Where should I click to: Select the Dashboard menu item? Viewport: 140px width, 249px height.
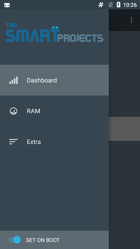tap(54, 80)
